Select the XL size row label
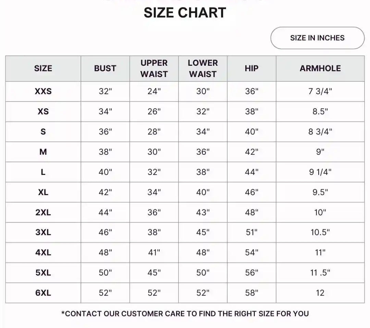This screenshot has height=328, width=370. (43, 192)
